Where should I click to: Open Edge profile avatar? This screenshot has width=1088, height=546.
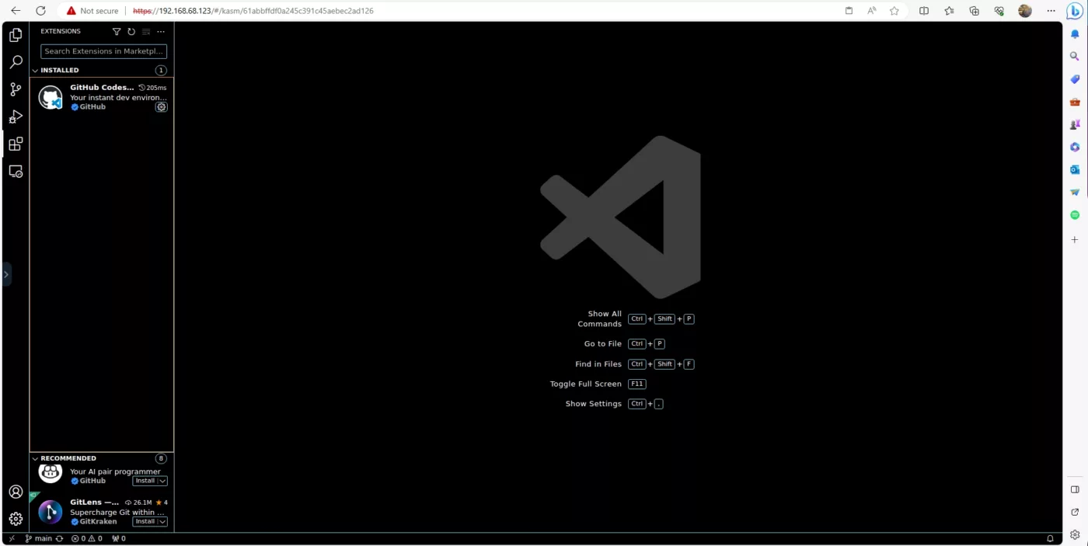(x=1025, y=11)
